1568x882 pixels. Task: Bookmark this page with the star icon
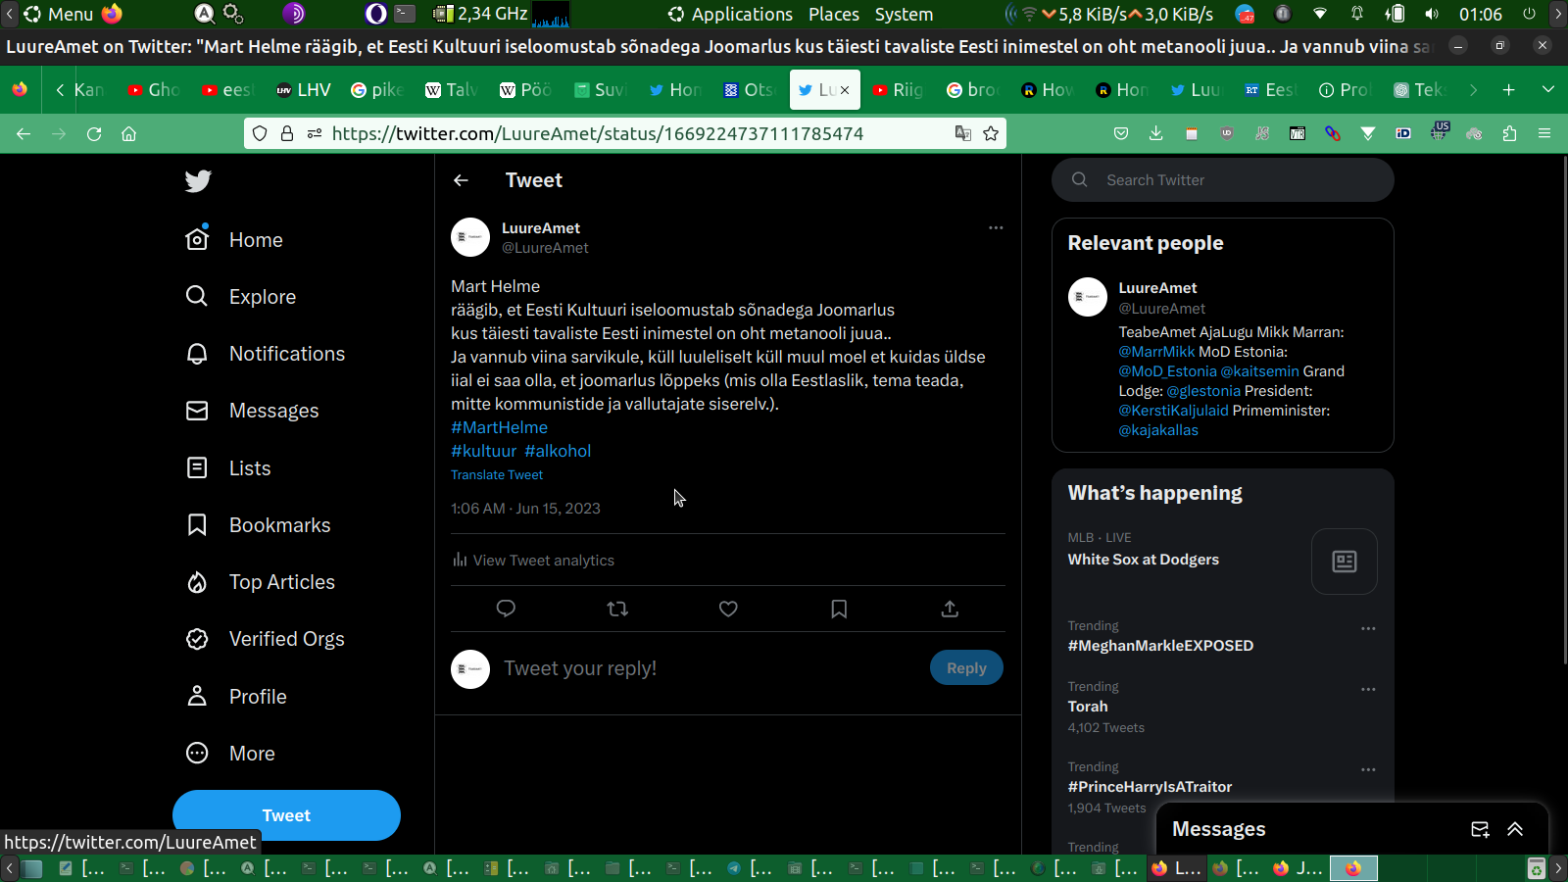(991, 133)
